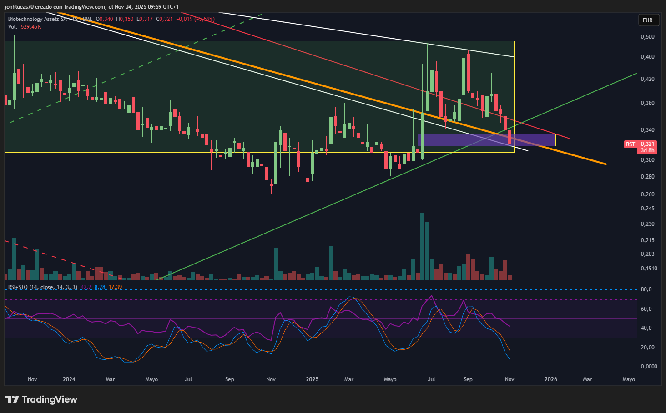Click the red volume value 529,46K

(31, 27)
